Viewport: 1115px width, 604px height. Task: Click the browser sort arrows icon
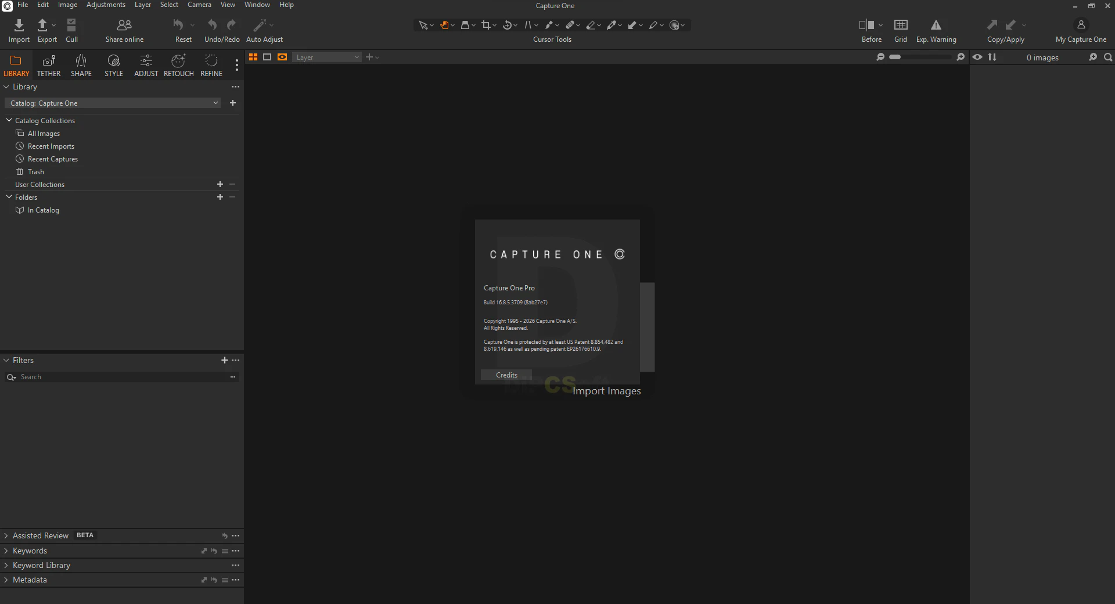992,57
